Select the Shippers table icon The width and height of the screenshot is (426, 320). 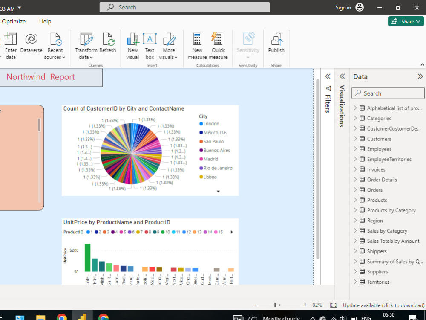coord(362,251)
